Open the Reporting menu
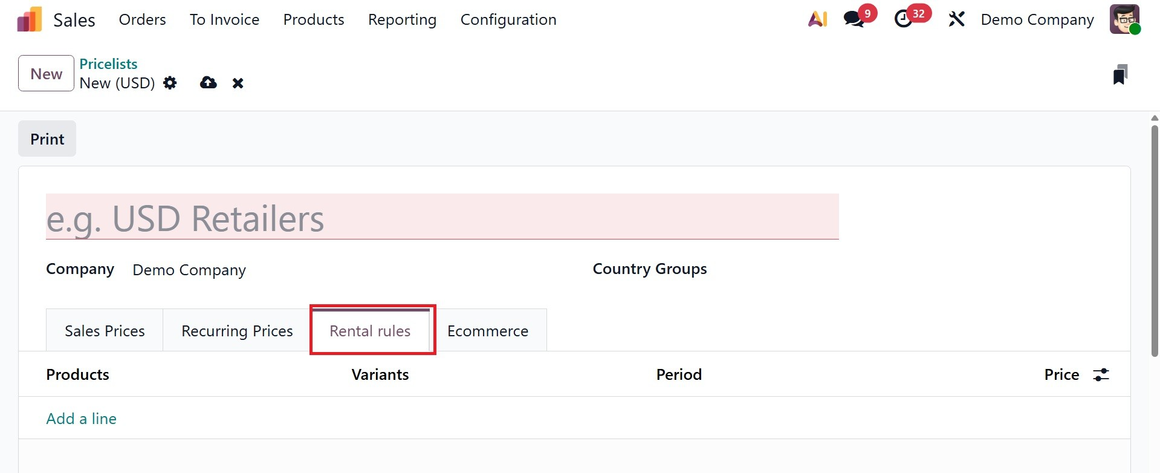The image size is (1160, 473). [x=402, y=19]
